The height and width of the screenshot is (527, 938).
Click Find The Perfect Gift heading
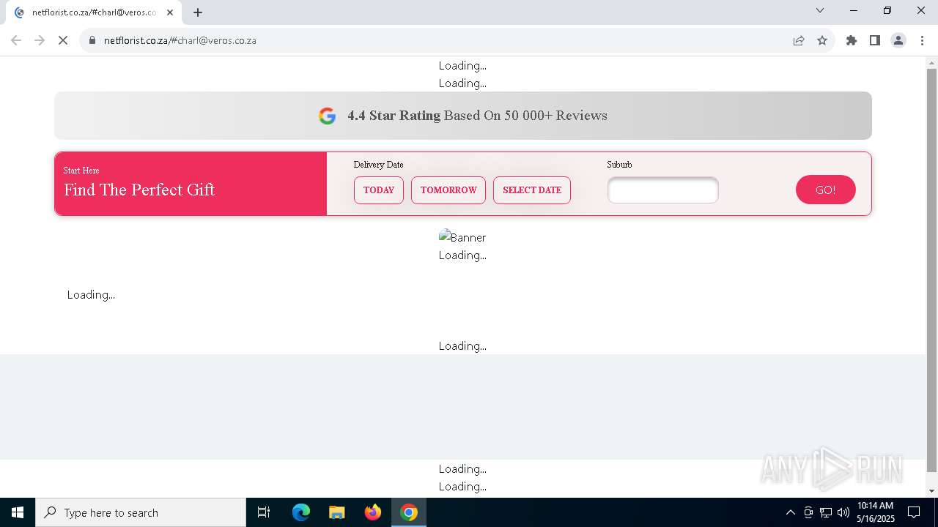tap(139, 190)
